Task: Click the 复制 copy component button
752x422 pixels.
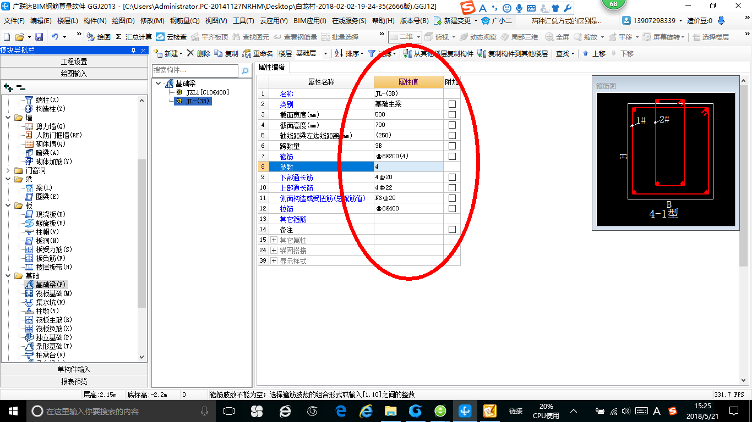Action: click(226, 53)
